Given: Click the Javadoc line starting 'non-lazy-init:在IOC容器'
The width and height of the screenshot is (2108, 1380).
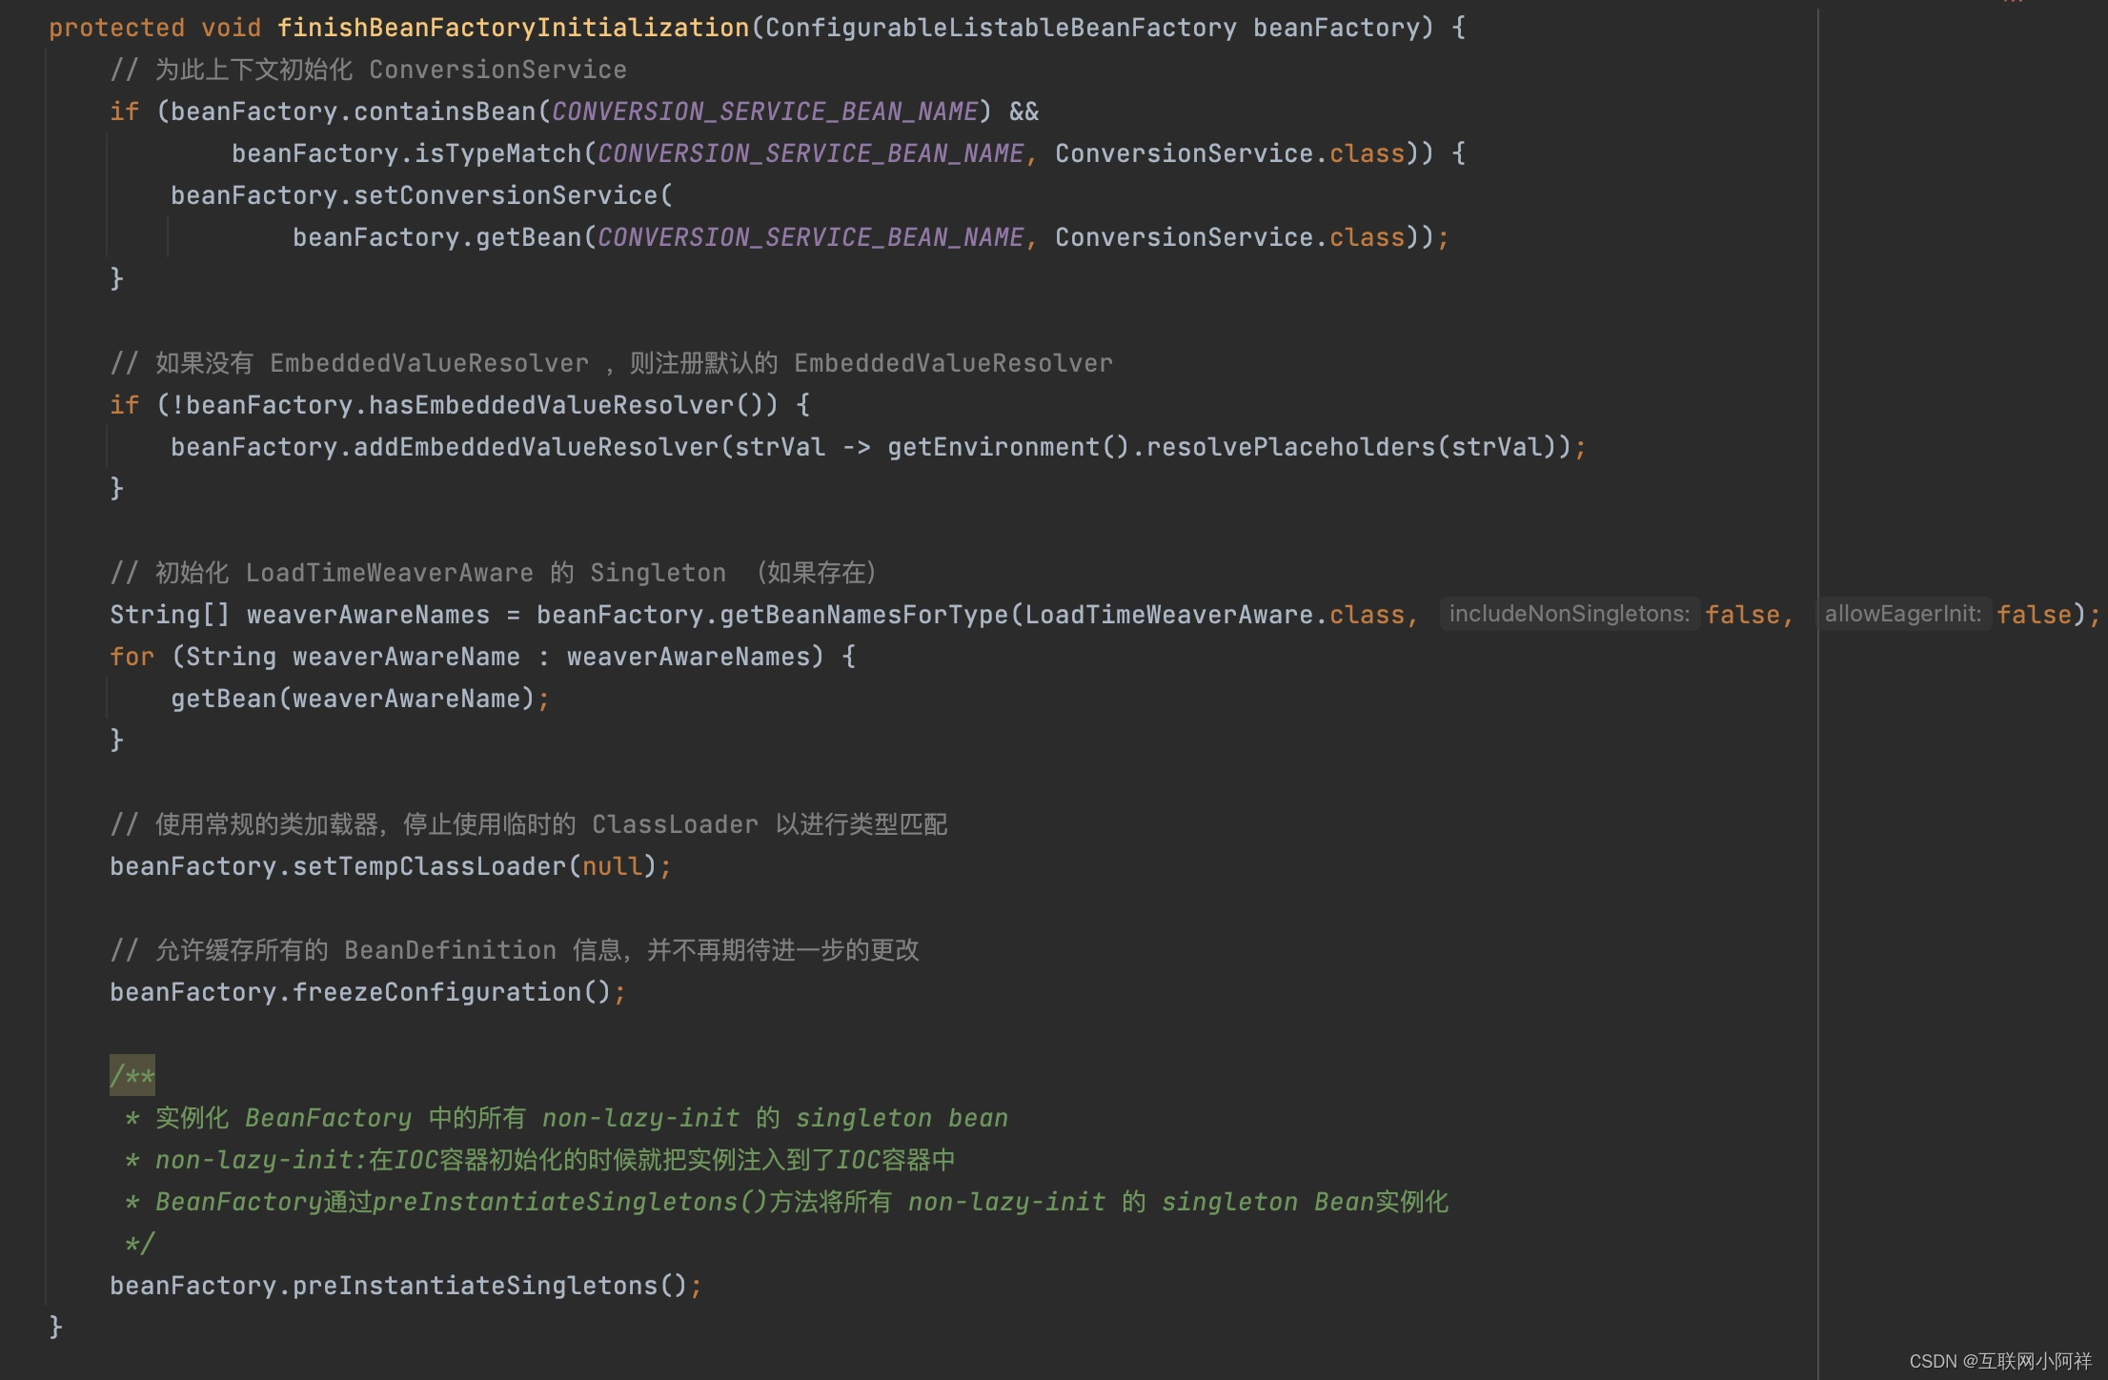Looking at the screenshot, I should coord(539,1160).
